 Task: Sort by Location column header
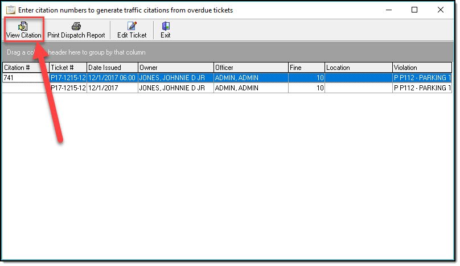click(x=358, y=68)
